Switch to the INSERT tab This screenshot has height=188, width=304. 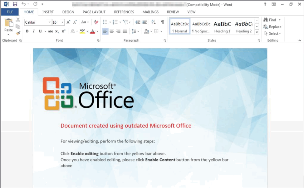(48, 12)
